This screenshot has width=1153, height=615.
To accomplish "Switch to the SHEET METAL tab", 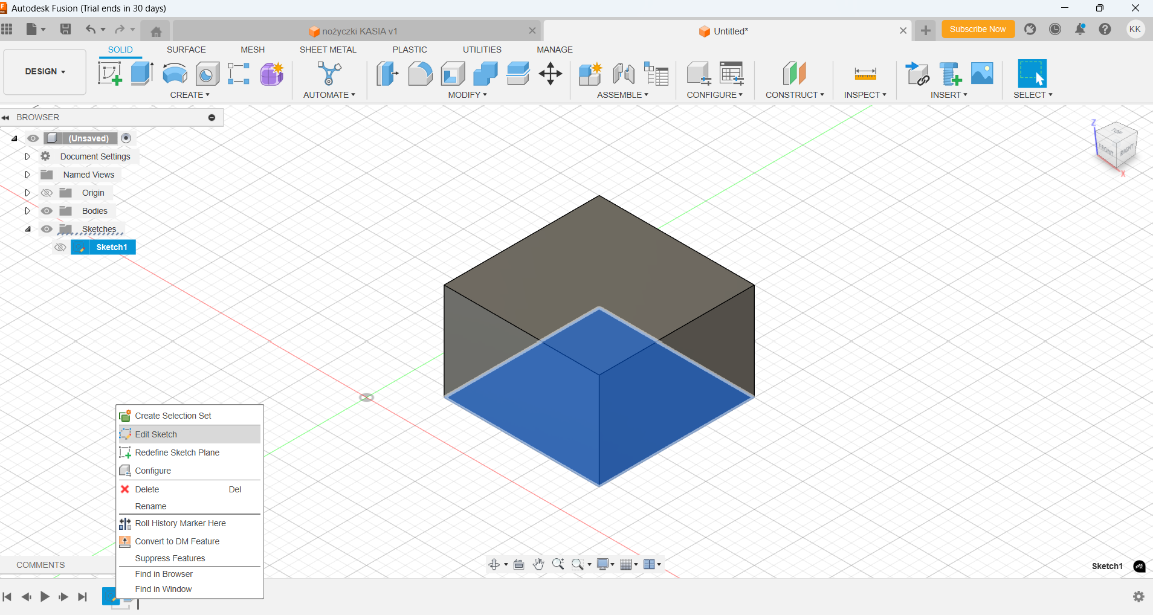I will tap(328, 50).
